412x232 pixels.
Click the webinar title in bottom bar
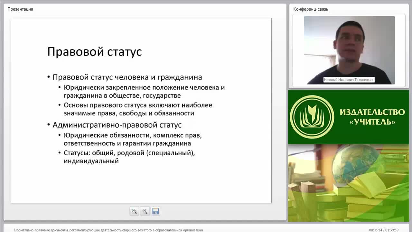(x=108, y=230)
